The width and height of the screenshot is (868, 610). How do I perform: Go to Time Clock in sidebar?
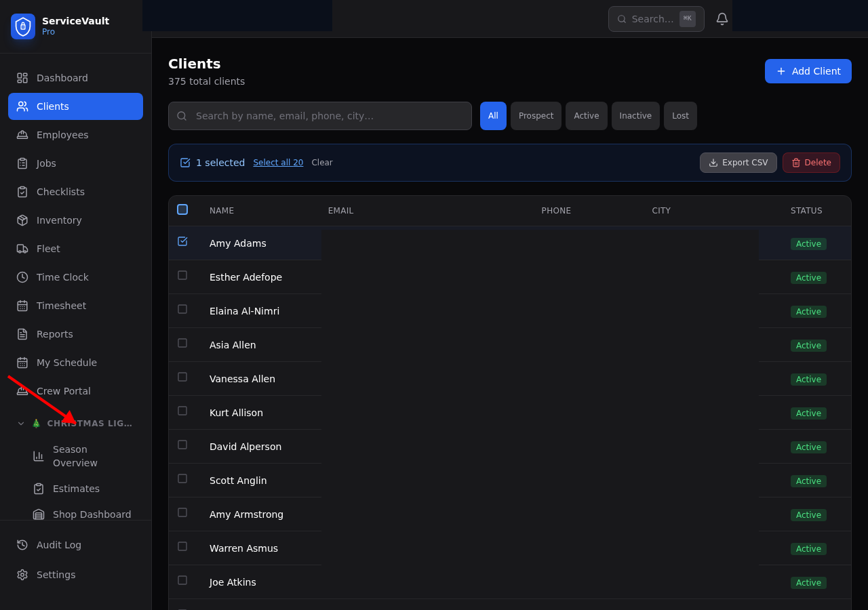point(62,277)
